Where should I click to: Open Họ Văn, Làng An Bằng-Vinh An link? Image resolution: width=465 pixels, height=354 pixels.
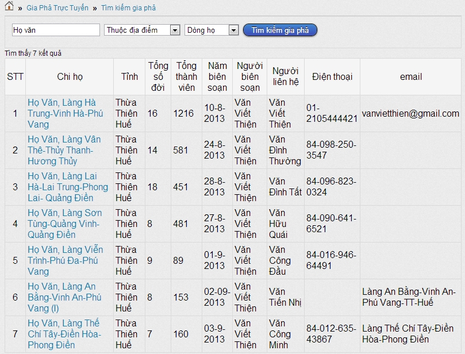64,297
